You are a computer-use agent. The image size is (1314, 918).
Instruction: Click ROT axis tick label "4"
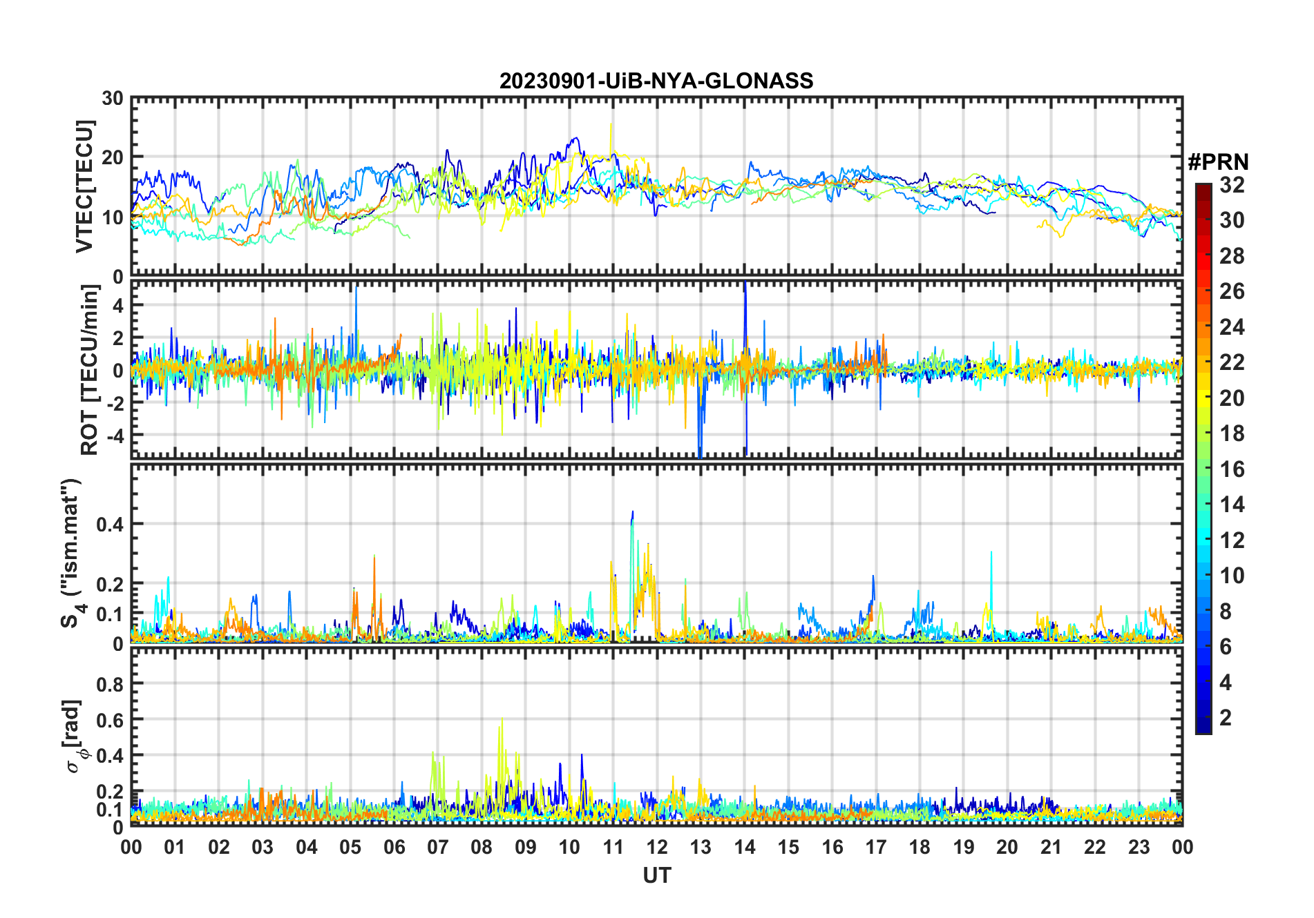118,305
